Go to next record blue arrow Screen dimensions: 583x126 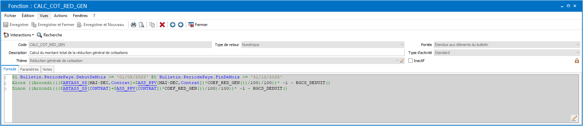click(181, 25)
